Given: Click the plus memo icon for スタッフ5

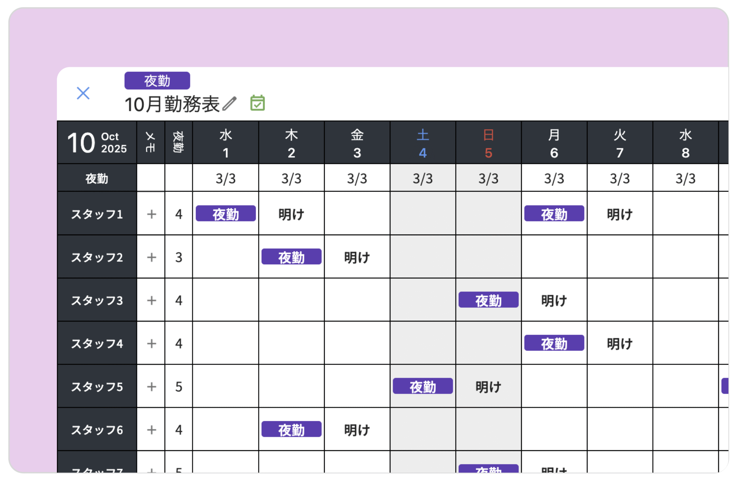Looking at the screenshot, I should point(151,387).
